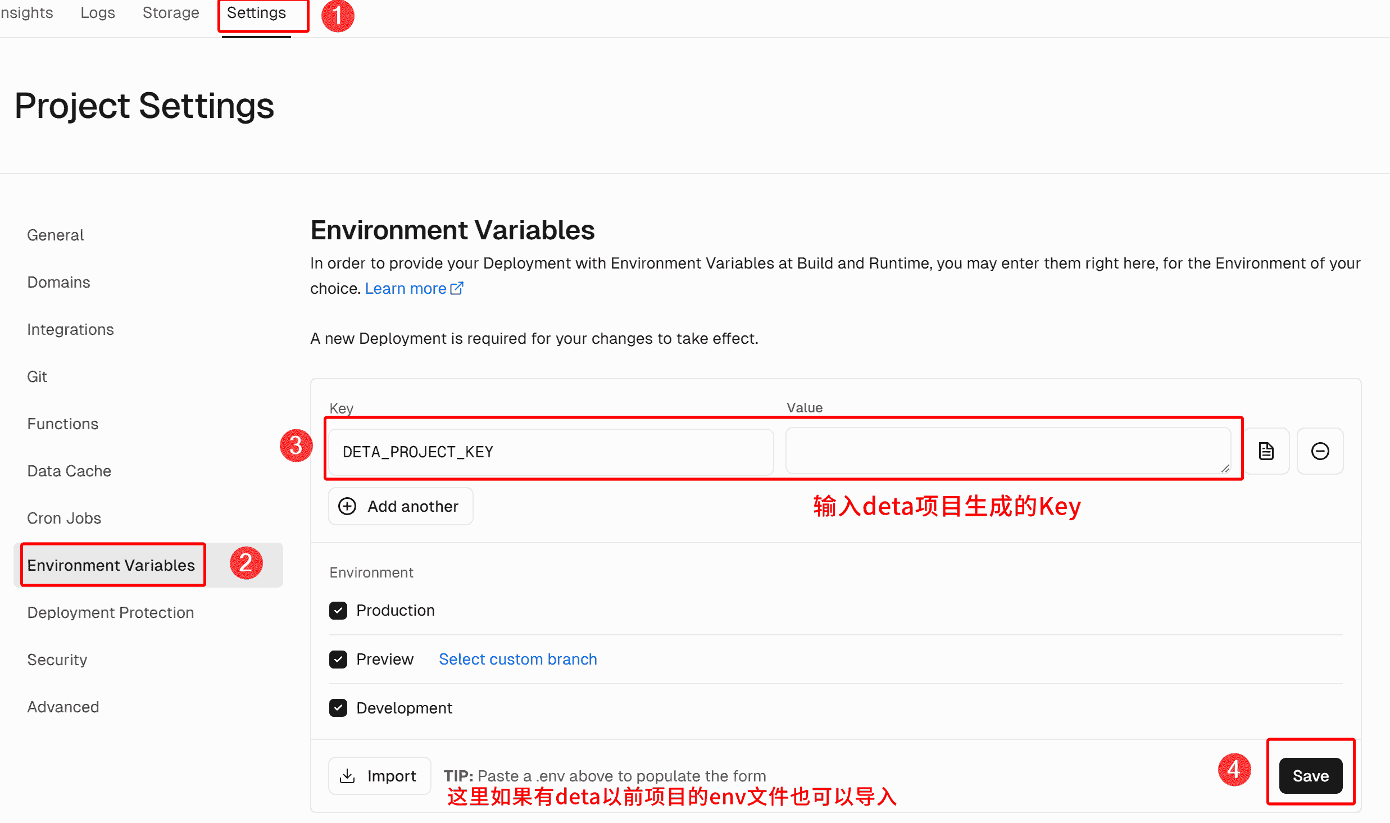Viewport: 1390px width, 823px height.
Task: Navigate to the Domains settings section
Action: point(58,282)
